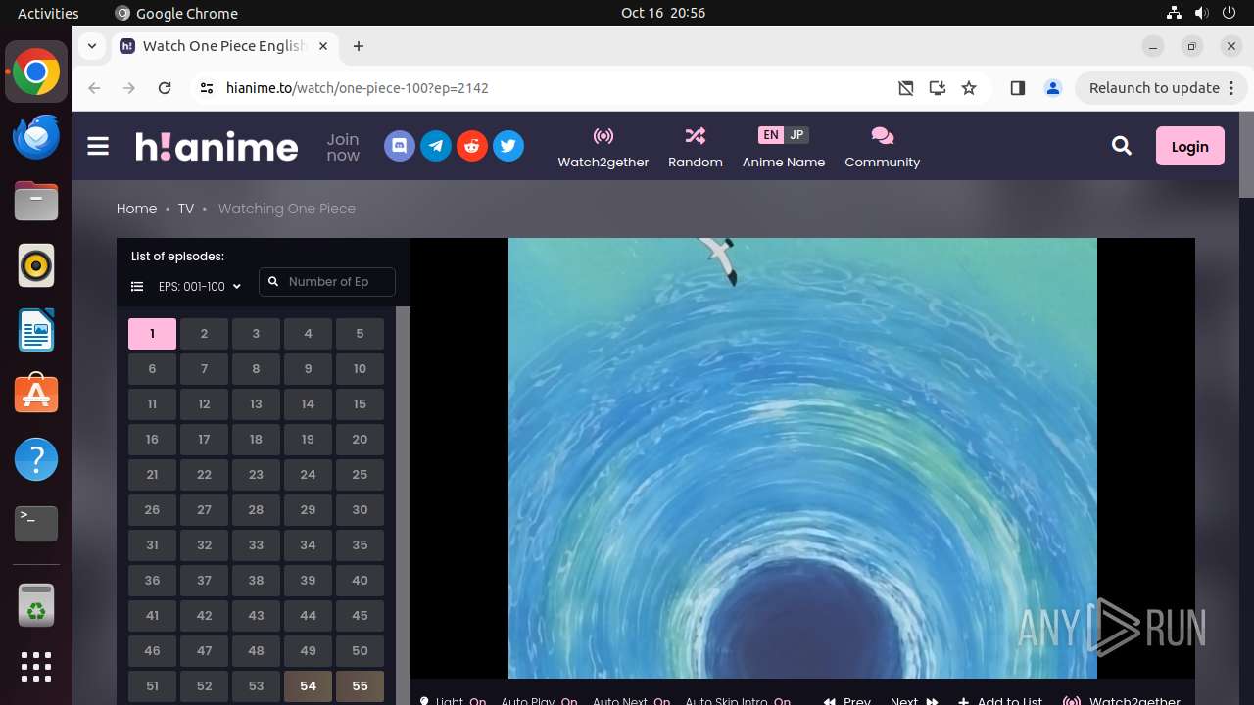Image resolution: width=1254 pixels, height=705 pixels.
Task: Open the Community section
Action: (x=883, y=147)
